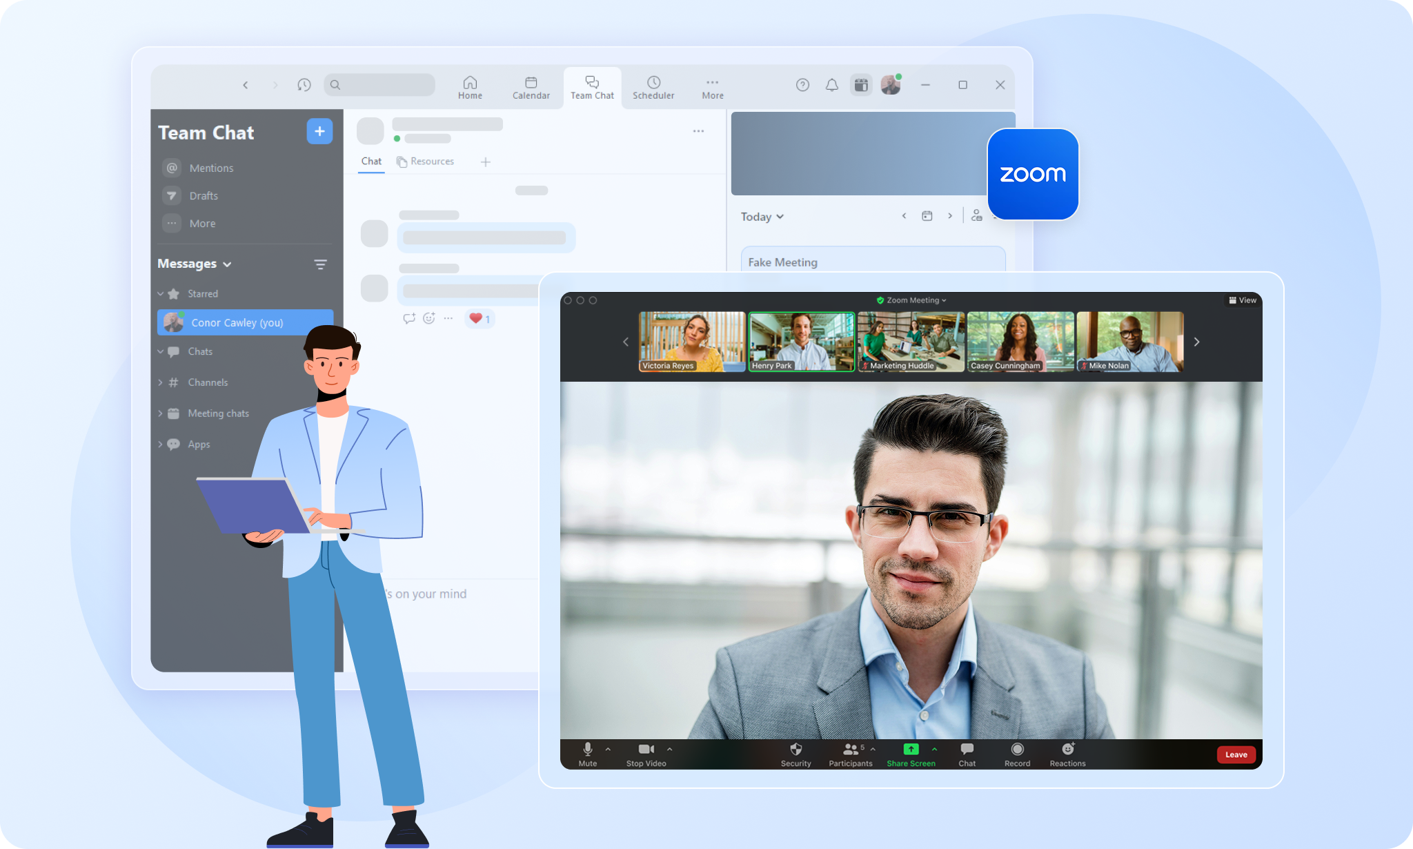1413x849 pixels.
Task: Expand the Participants options arrow
Action: [873, 749]
